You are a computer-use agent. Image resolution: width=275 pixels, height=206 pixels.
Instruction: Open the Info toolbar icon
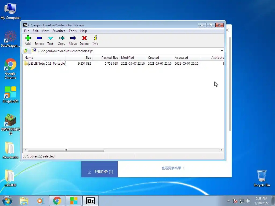tap(95, 40)
